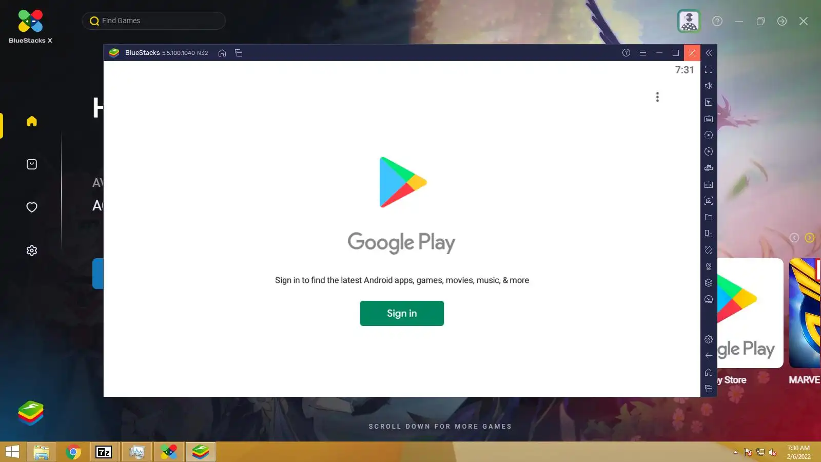
Task: Toggle fullscreen mode in side toolbar
Action: pos(709,69)
